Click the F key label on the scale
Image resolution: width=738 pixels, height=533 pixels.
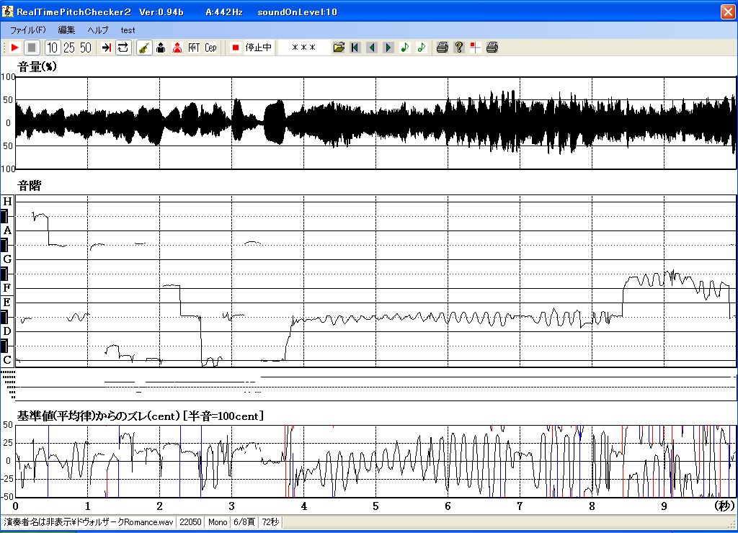click(7, 288)
